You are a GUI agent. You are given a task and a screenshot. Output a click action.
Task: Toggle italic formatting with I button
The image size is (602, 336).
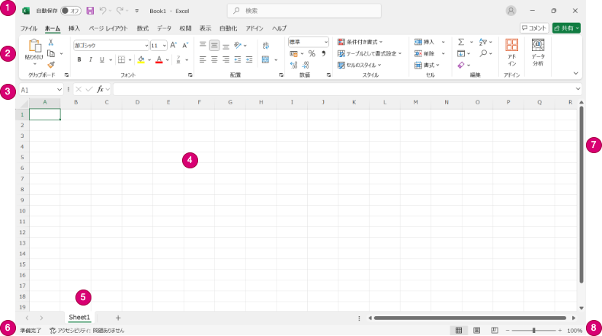90,59
